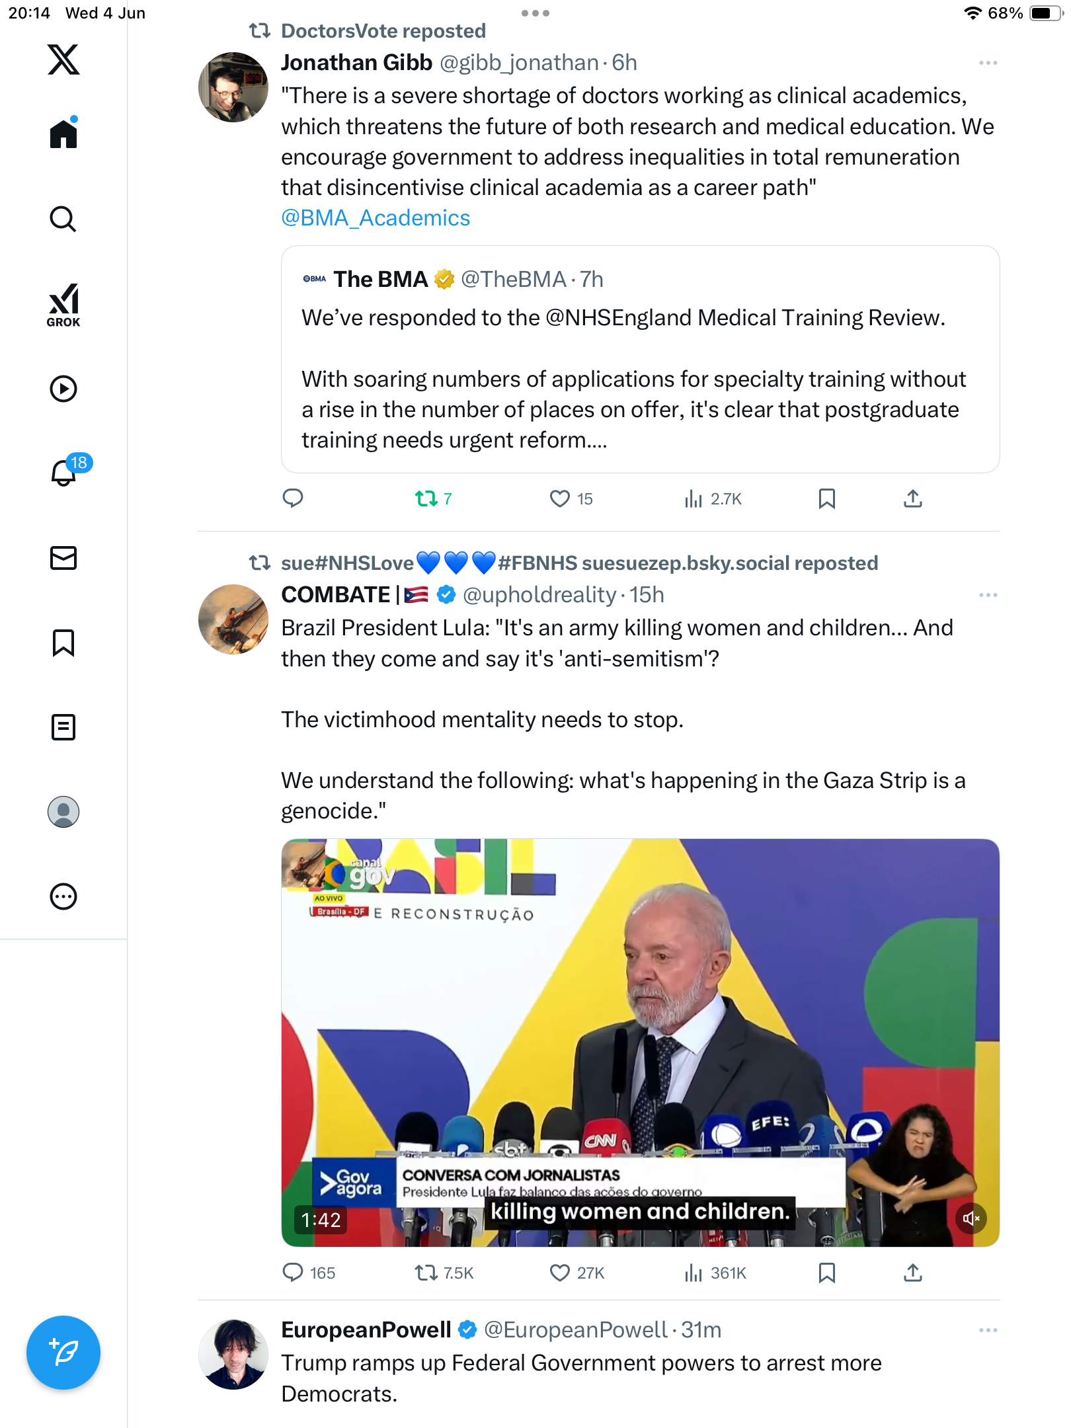Compose a new post with blue button
Viewport: 1071px width, 1428px height.
[63, 1353]
